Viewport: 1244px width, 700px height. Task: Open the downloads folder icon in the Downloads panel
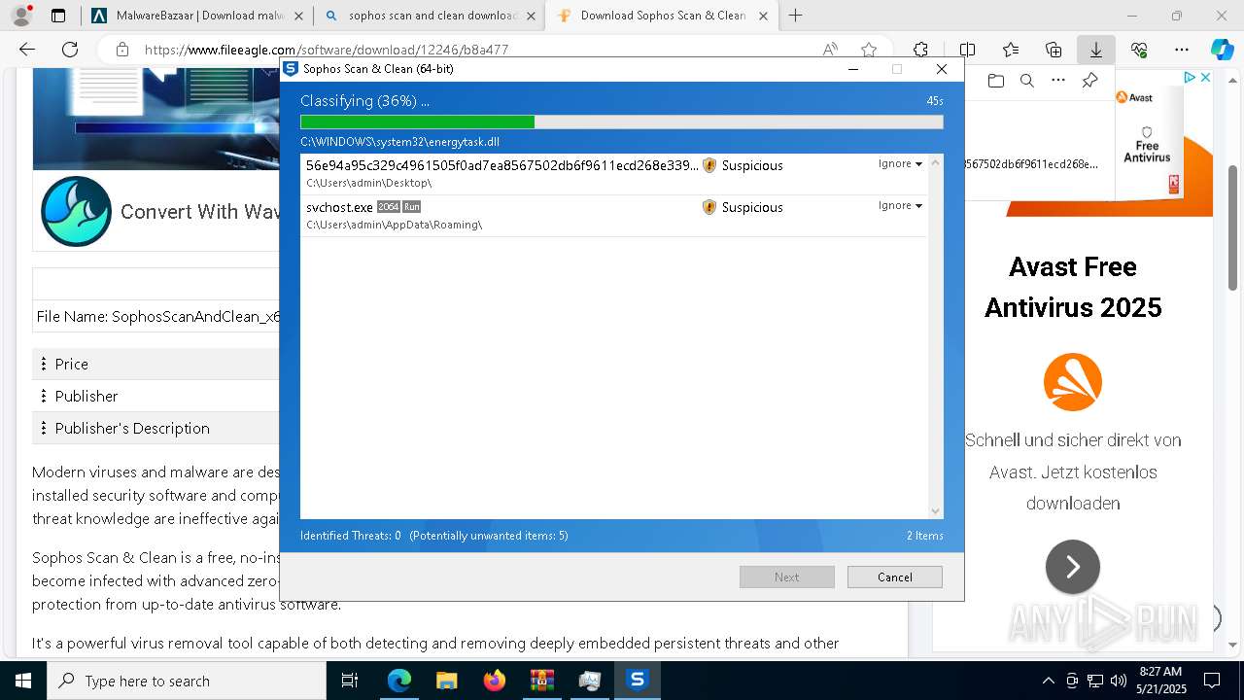[995, 81]
